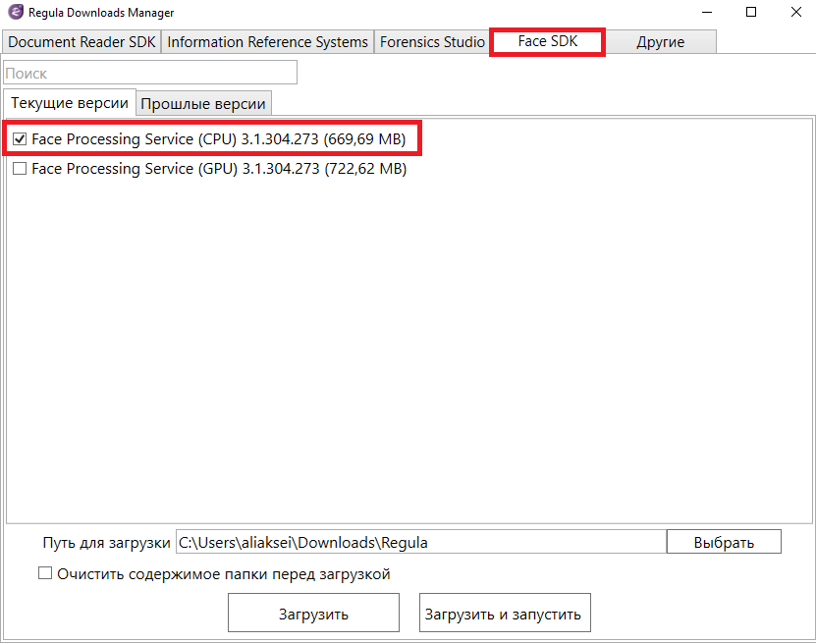Screen dimensions: 816x643
Task: Minimize the Regula Downloads Manager window
Action: pyautogui.click(x=707, y=12)
